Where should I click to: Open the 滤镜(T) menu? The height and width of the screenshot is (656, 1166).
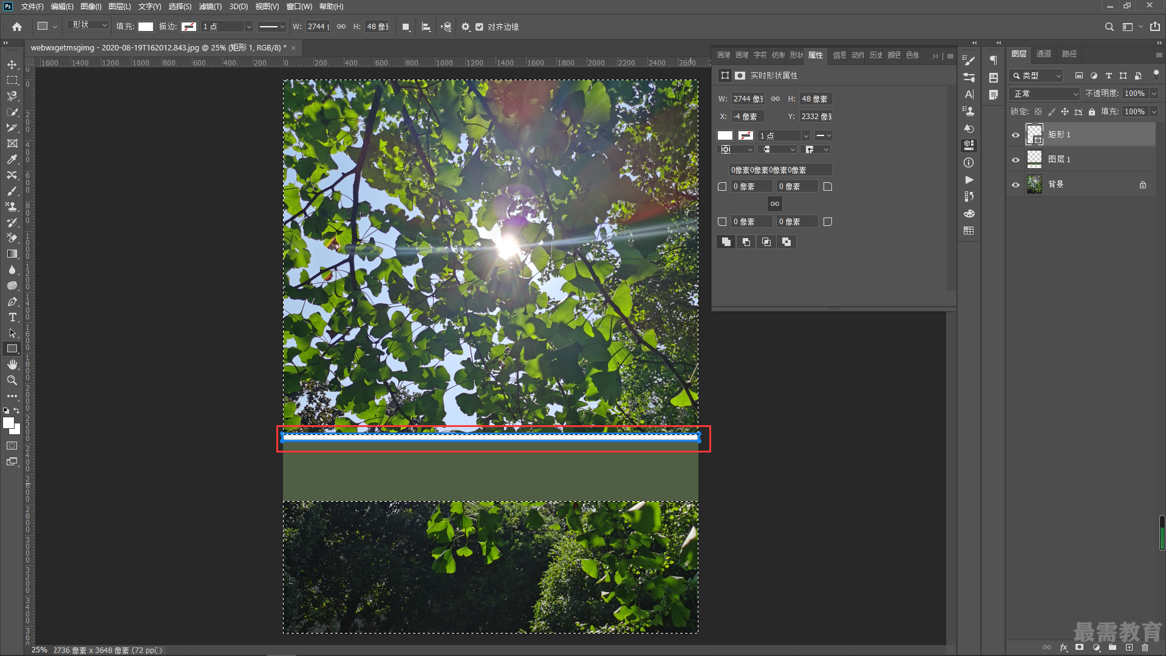pos(210,7)
